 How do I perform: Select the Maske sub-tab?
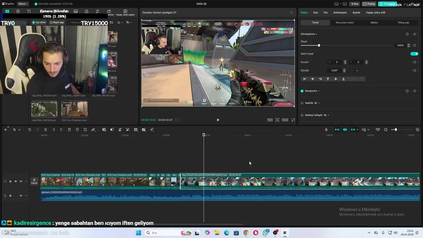click(374, 22)
